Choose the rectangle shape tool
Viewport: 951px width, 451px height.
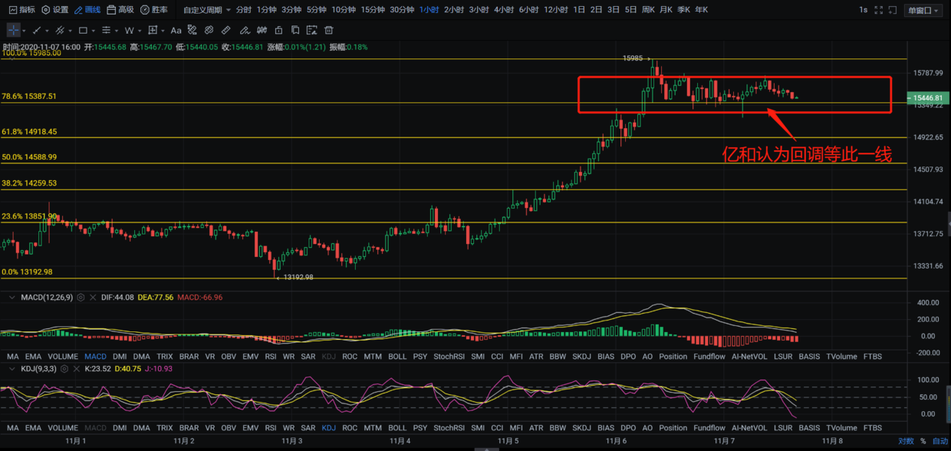coord(82,30)
